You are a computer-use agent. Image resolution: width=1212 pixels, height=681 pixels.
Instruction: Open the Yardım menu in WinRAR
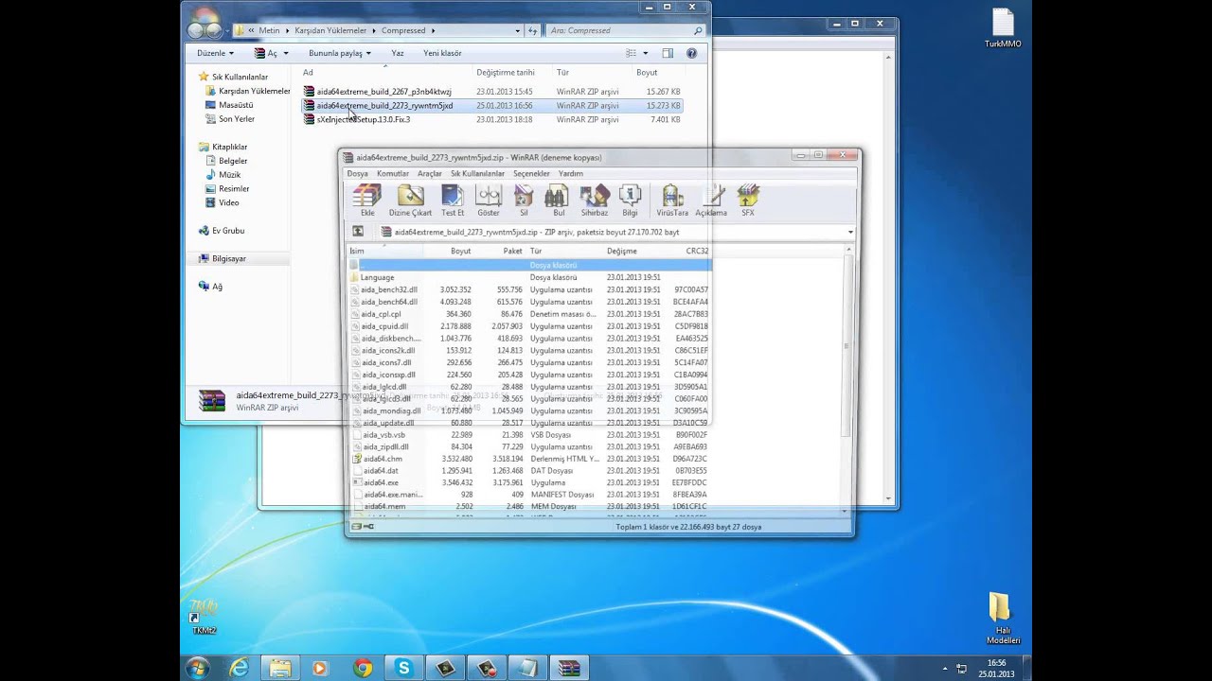point(571,173)
